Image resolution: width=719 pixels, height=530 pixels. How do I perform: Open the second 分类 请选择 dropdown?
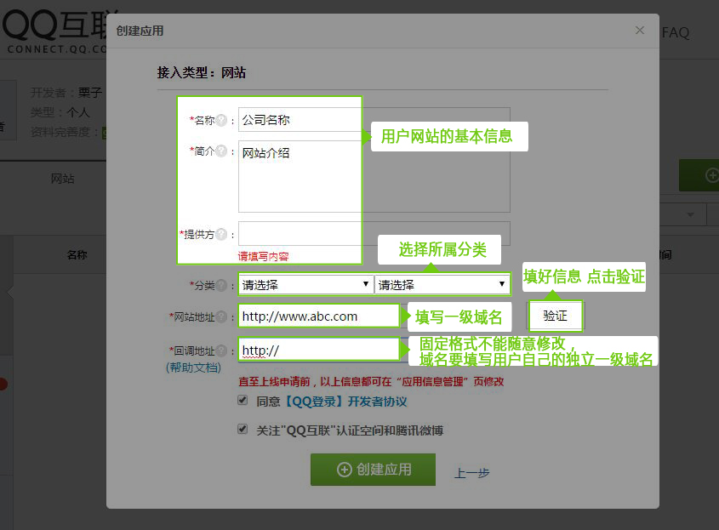tap(442, 285)
